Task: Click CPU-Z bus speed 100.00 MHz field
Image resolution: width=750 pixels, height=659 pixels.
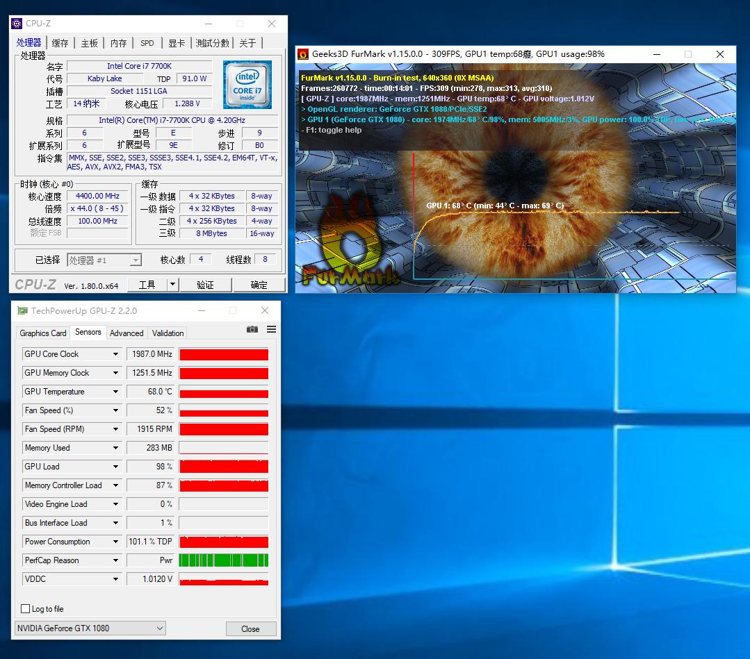Action: coord(97,221)
